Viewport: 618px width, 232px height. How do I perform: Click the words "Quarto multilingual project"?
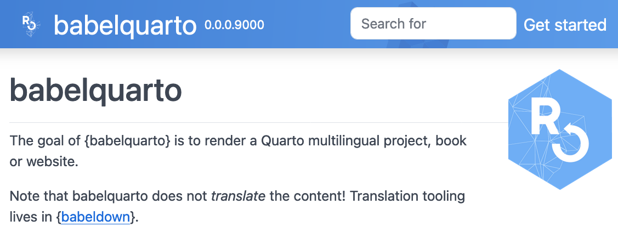345,140
